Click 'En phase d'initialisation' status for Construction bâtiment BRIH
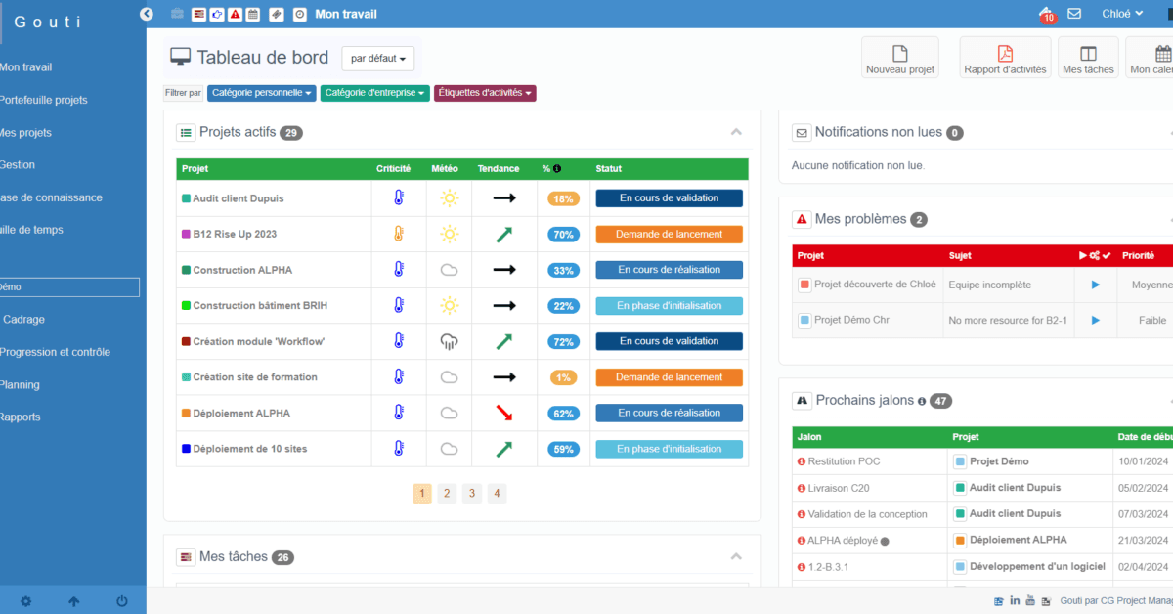The image size is (1173, 614). coord(669,306)
